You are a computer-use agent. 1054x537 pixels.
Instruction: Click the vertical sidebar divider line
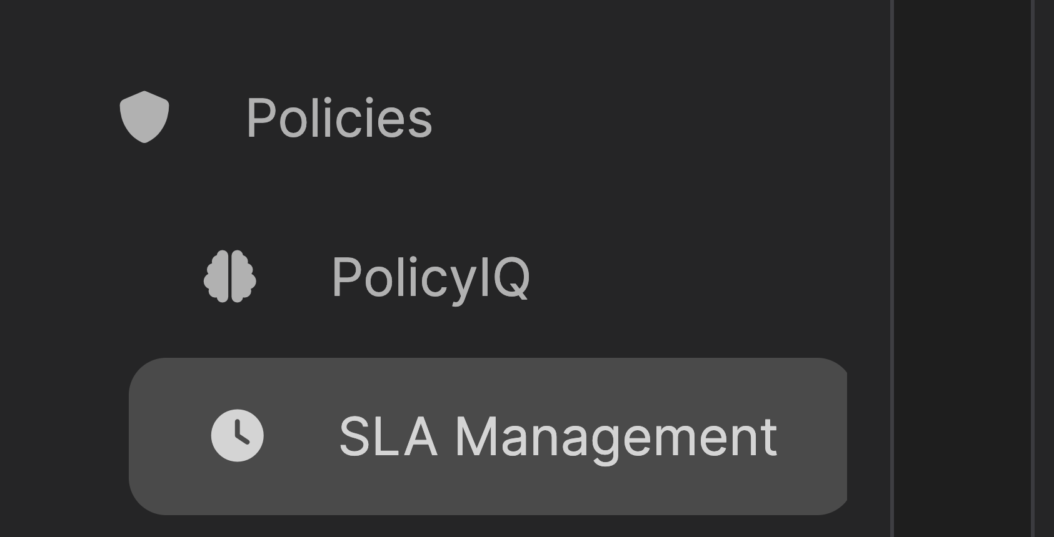click(x=892, y=268)
